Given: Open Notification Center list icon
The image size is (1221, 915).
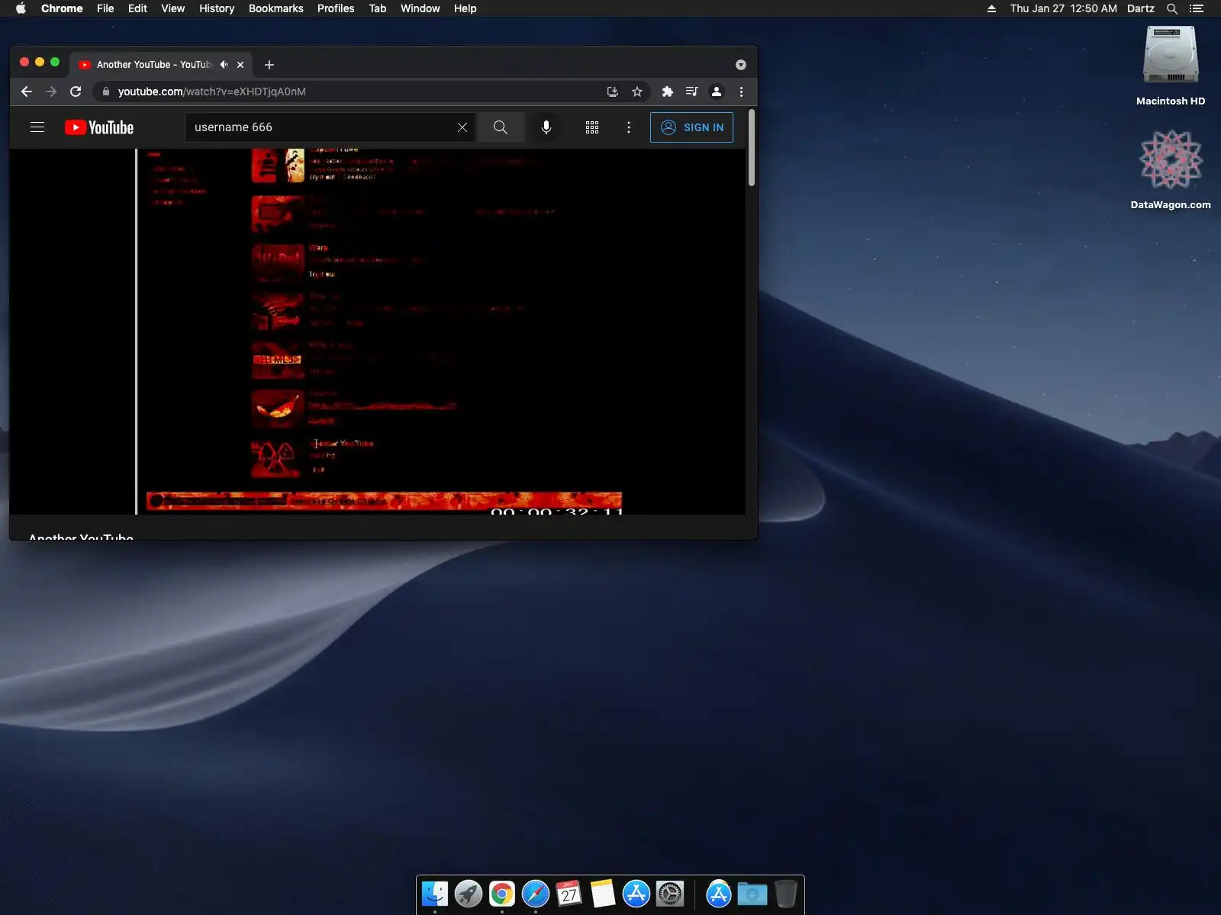Looking at the screenshot, I should 1197,8.
